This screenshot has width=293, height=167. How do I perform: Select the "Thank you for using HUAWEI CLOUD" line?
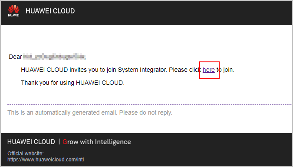pyautogui.click(x=72, y=83)
